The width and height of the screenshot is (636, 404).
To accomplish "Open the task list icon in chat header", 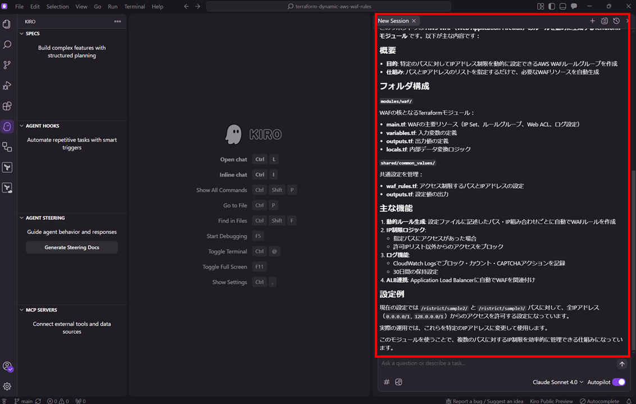I will [605, 21].
